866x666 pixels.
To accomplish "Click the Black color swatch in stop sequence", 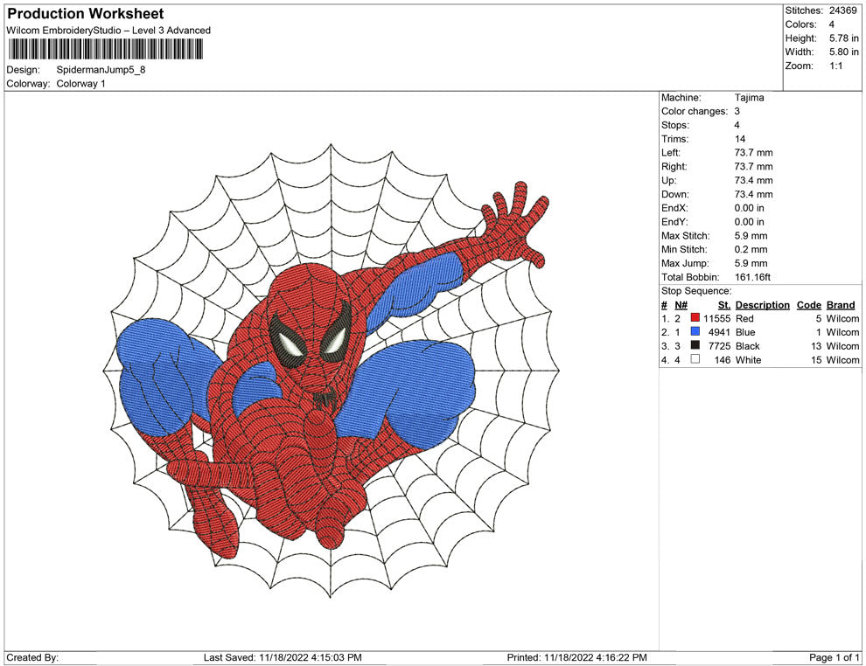I will point(695,345).
